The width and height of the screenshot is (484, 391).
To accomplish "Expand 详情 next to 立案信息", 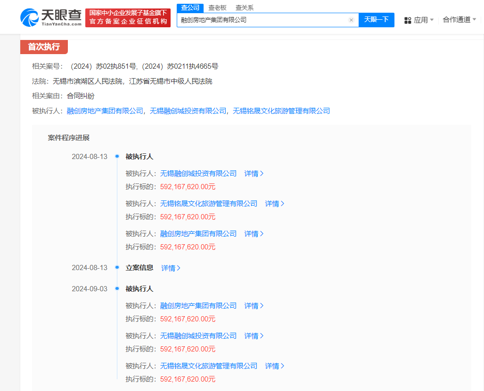I will [x=170, y=267].
